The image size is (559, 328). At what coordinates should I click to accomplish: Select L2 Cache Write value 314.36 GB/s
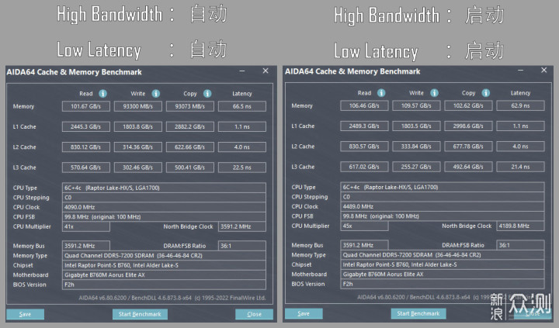[x=138, y=147]
